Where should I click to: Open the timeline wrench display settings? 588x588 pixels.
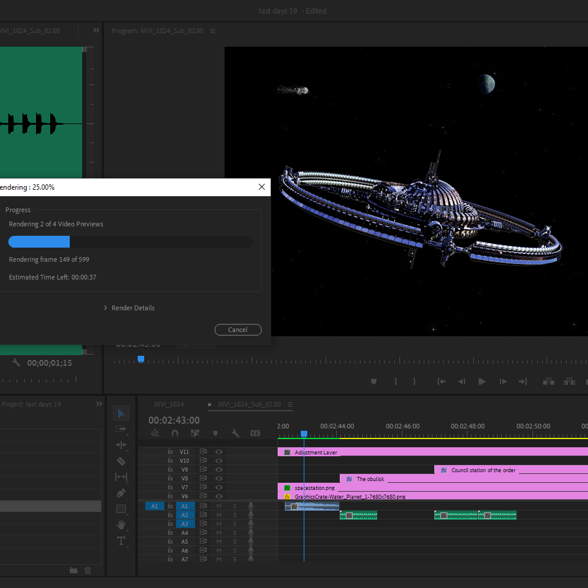coord(235,433)
